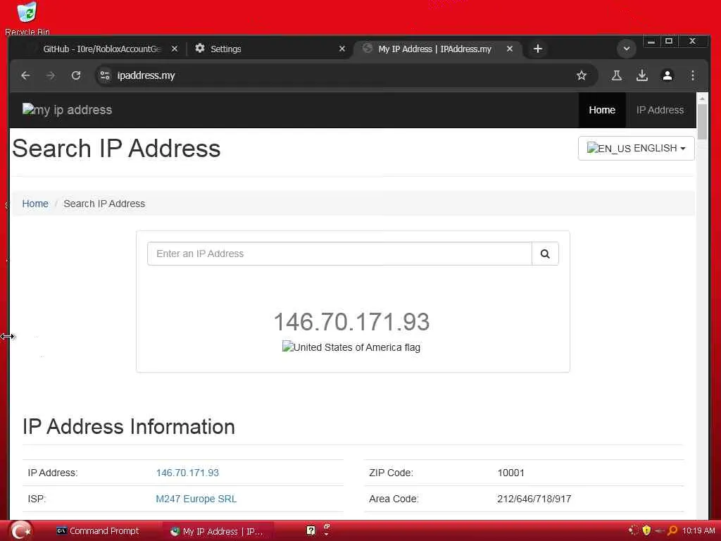Close the GitHub tab

(x=175, y=49)
